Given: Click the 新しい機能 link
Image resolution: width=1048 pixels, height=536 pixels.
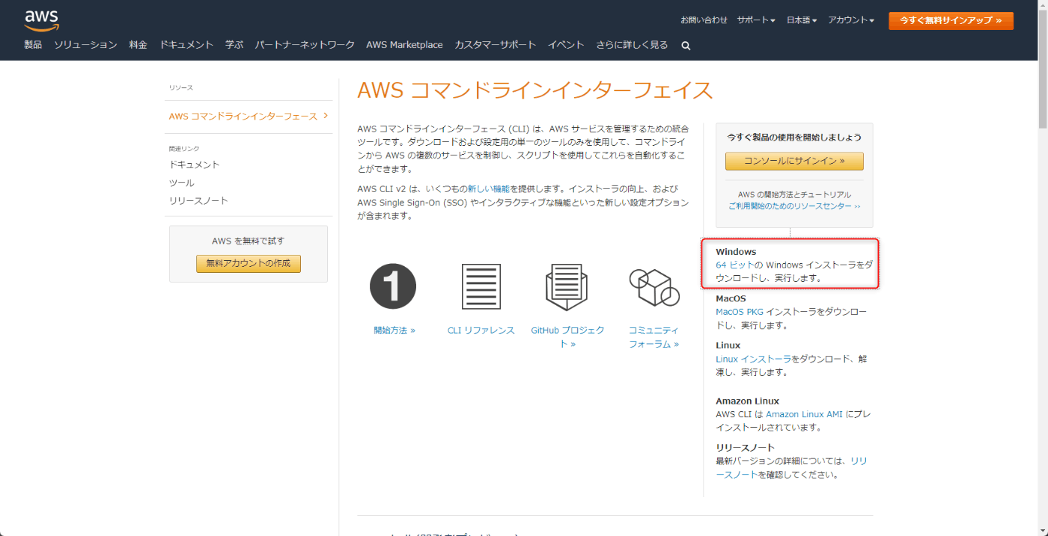Looking at the screenshot, I should click(x=489, y=189).
